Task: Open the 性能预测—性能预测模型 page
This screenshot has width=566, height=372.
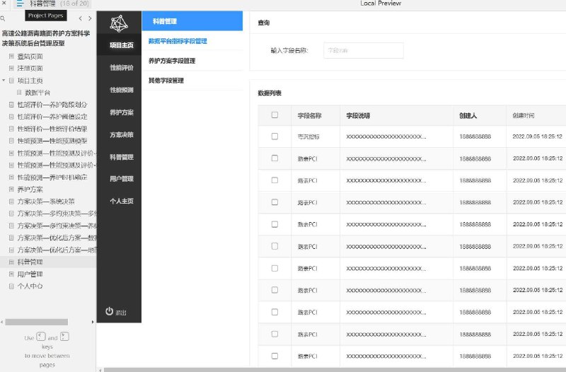Action: click(x=52, y=141)
